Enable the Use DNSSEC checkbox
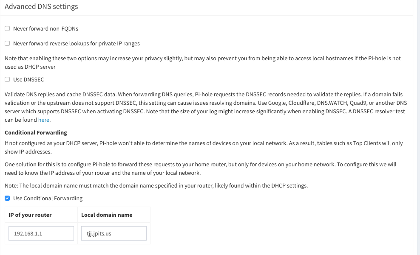 coord(7,80)
